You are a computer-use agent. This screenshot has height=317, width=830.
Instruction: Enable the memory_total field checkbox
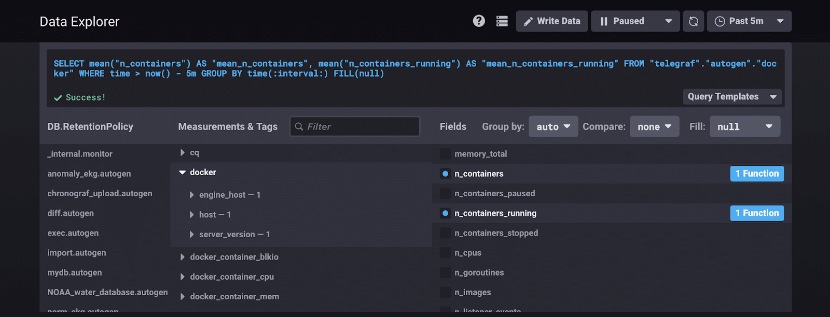tap(445, 154)
